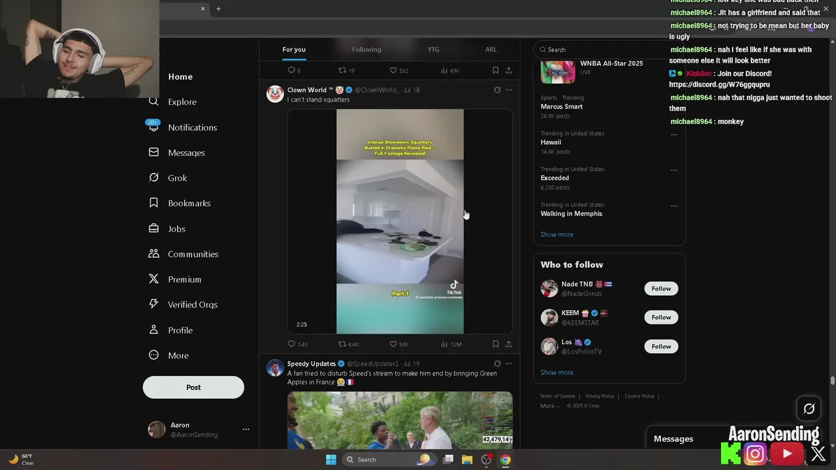Switch to ARL tab
The image size is (836, 470).
(491, 50)
